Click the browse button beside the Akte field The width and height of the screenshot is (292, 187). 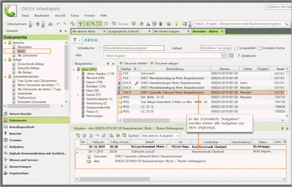(x=231, y=56)
